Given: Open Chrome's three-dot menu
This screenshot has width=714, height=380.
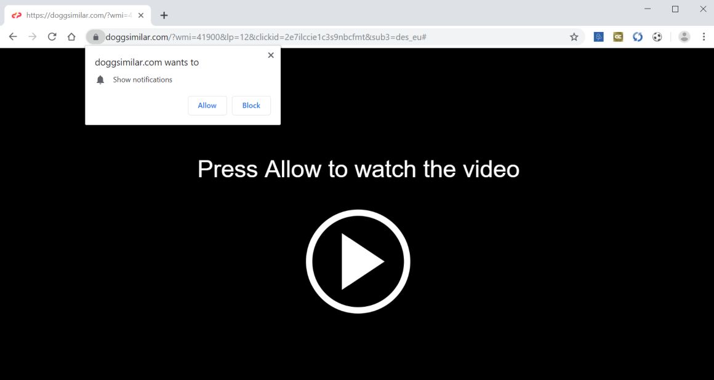Looking at the screenshot, I should click(x=704, y=37).
